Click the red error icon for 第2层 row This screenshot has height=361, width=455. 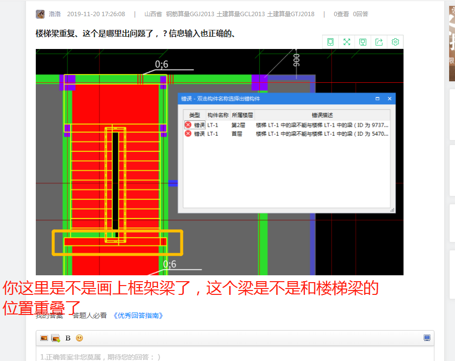[x=188, y=125]
